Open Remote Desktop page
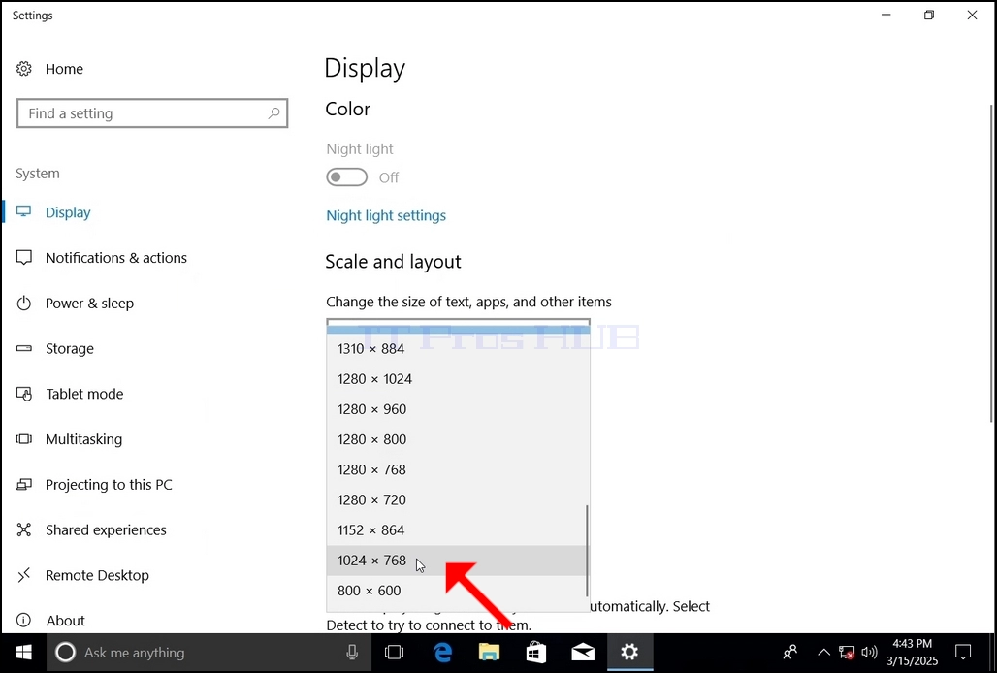This screenshot has width=997, height=673. click(97, 575)
